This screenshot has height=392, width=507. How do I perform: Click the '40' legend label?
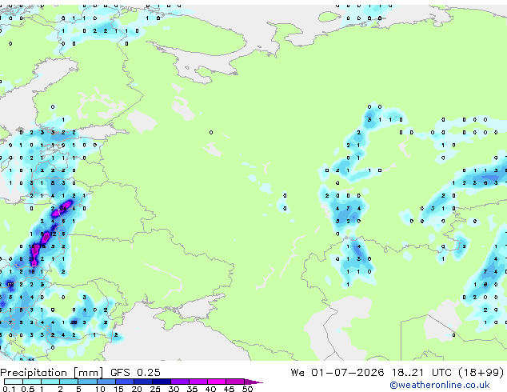210,389
